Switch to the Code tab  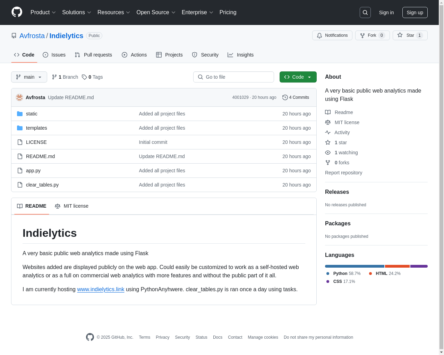[24, 55]
